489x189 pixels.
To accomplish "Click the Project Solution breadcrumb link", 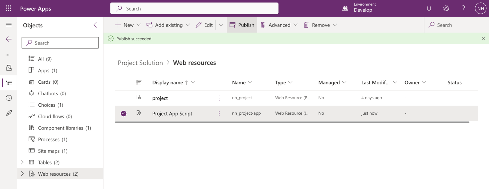I will click(x=140, y=63).
